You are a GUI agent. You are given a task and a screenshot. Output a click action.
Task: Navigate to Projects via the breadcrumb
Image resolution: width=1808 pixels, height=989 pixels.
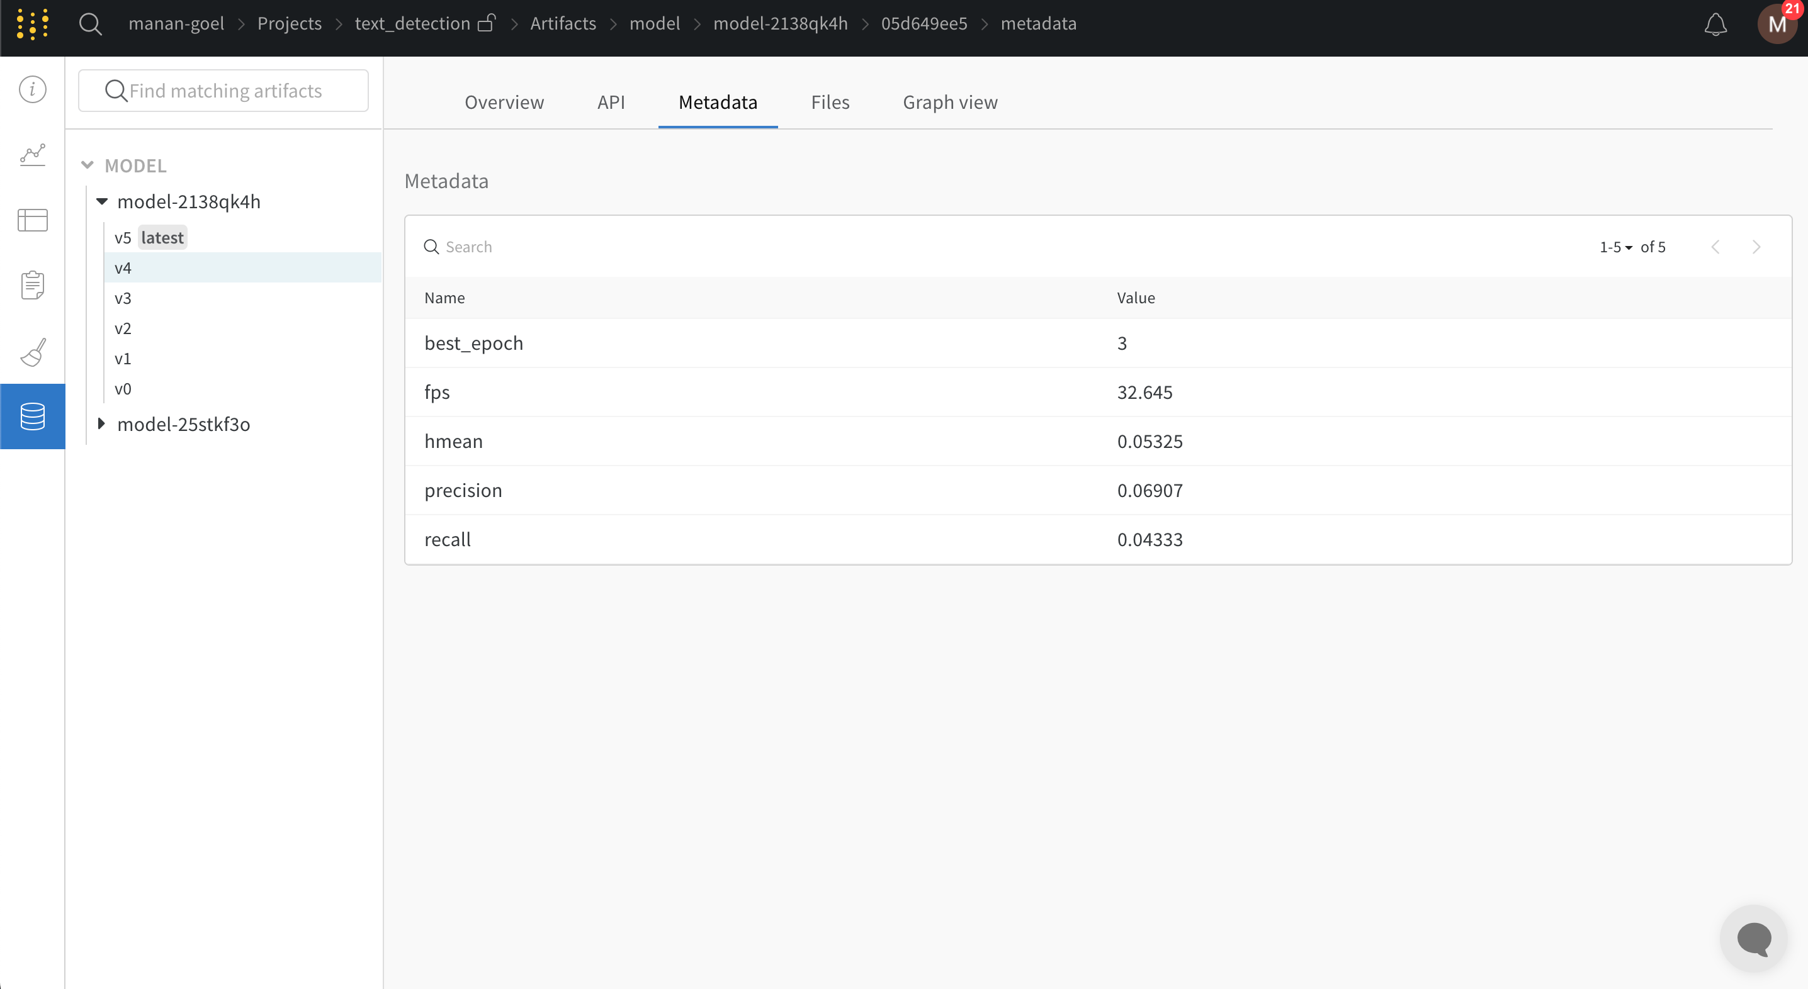coord(288,23)
